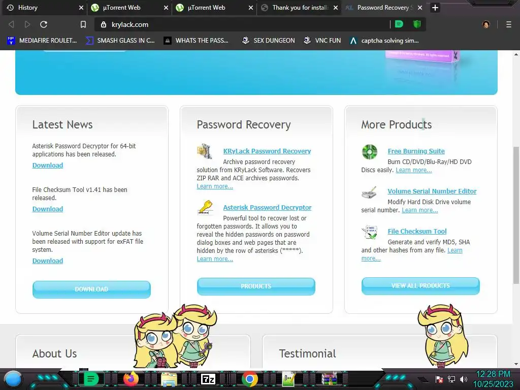The height and width of the screenshot is (390, 520).
Task: Click the Volume Serial Number Editor drive icon
Action: tap(369, 192)
